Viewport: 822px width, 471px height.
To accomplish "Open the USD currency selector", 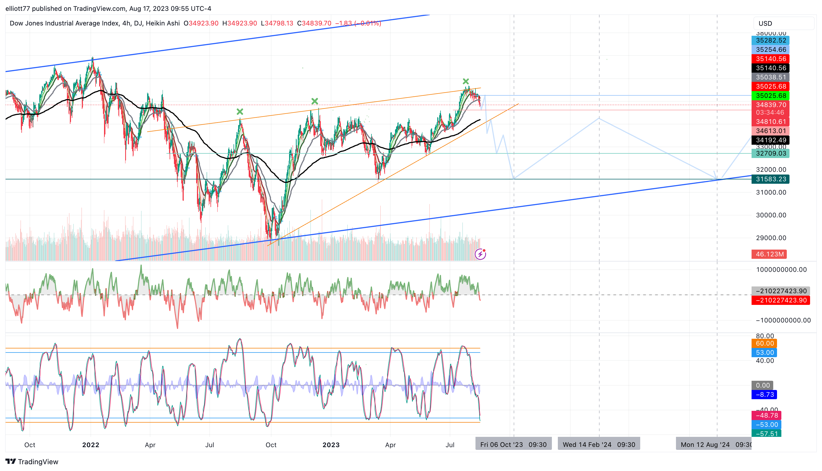I will 784,23.
